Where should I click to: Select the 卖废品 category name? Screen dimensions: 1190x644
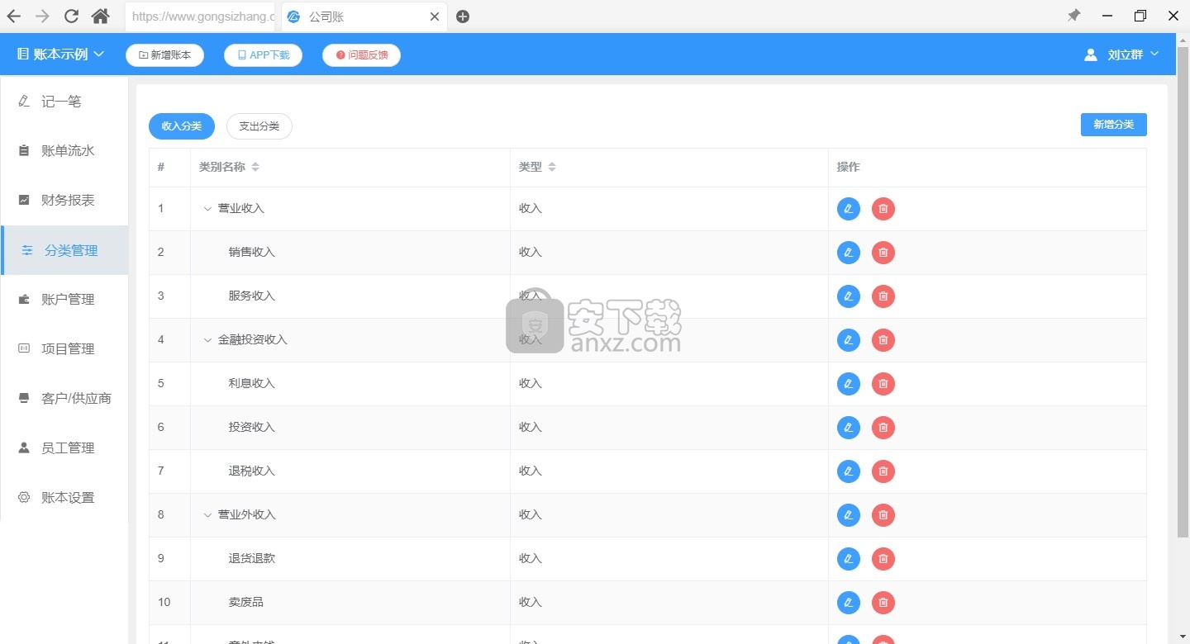(246, 603)
